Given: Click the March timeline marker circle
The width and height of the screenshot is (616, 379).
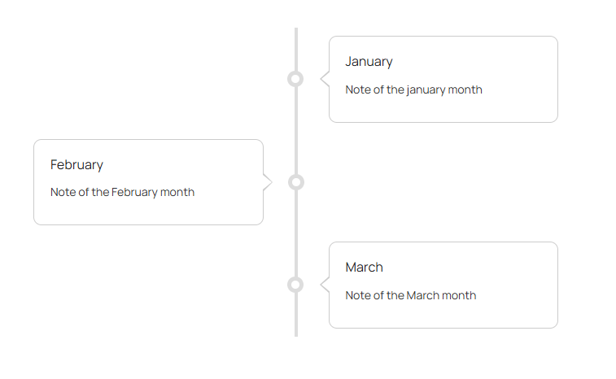Looking at the screenshot, I should [x=295, y=285].
